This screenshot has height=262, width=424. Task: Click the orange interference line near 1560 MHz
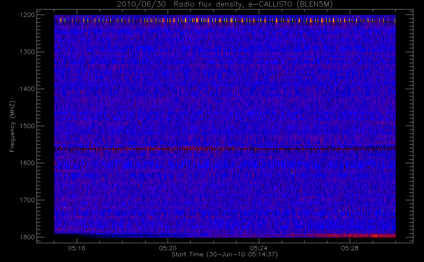(x=225, y=149)
